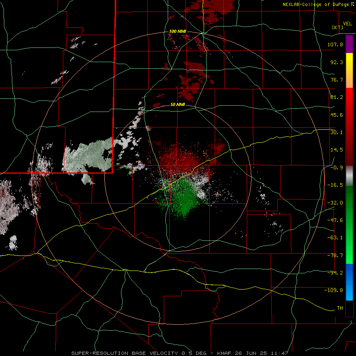Select the 30.1 velocity scale value

337,132
